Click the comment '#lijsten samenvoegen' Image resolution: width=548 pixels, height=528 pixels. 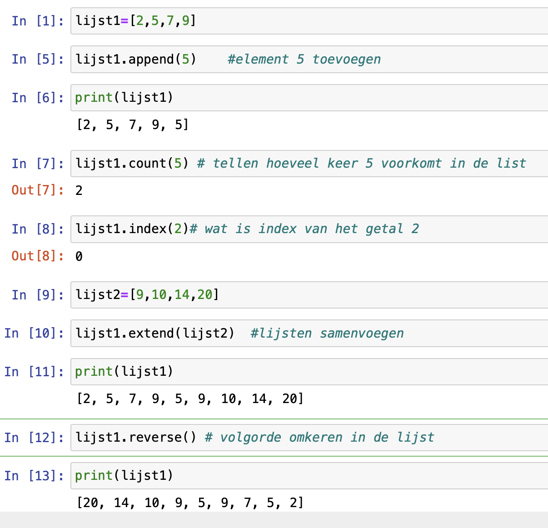click(327, 333)
